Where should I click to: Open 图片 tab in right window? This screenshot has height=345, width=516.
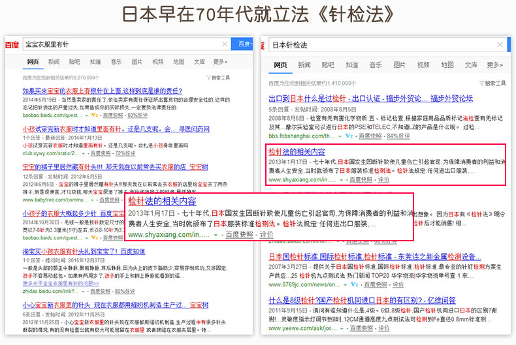click(x=400, y=65)
